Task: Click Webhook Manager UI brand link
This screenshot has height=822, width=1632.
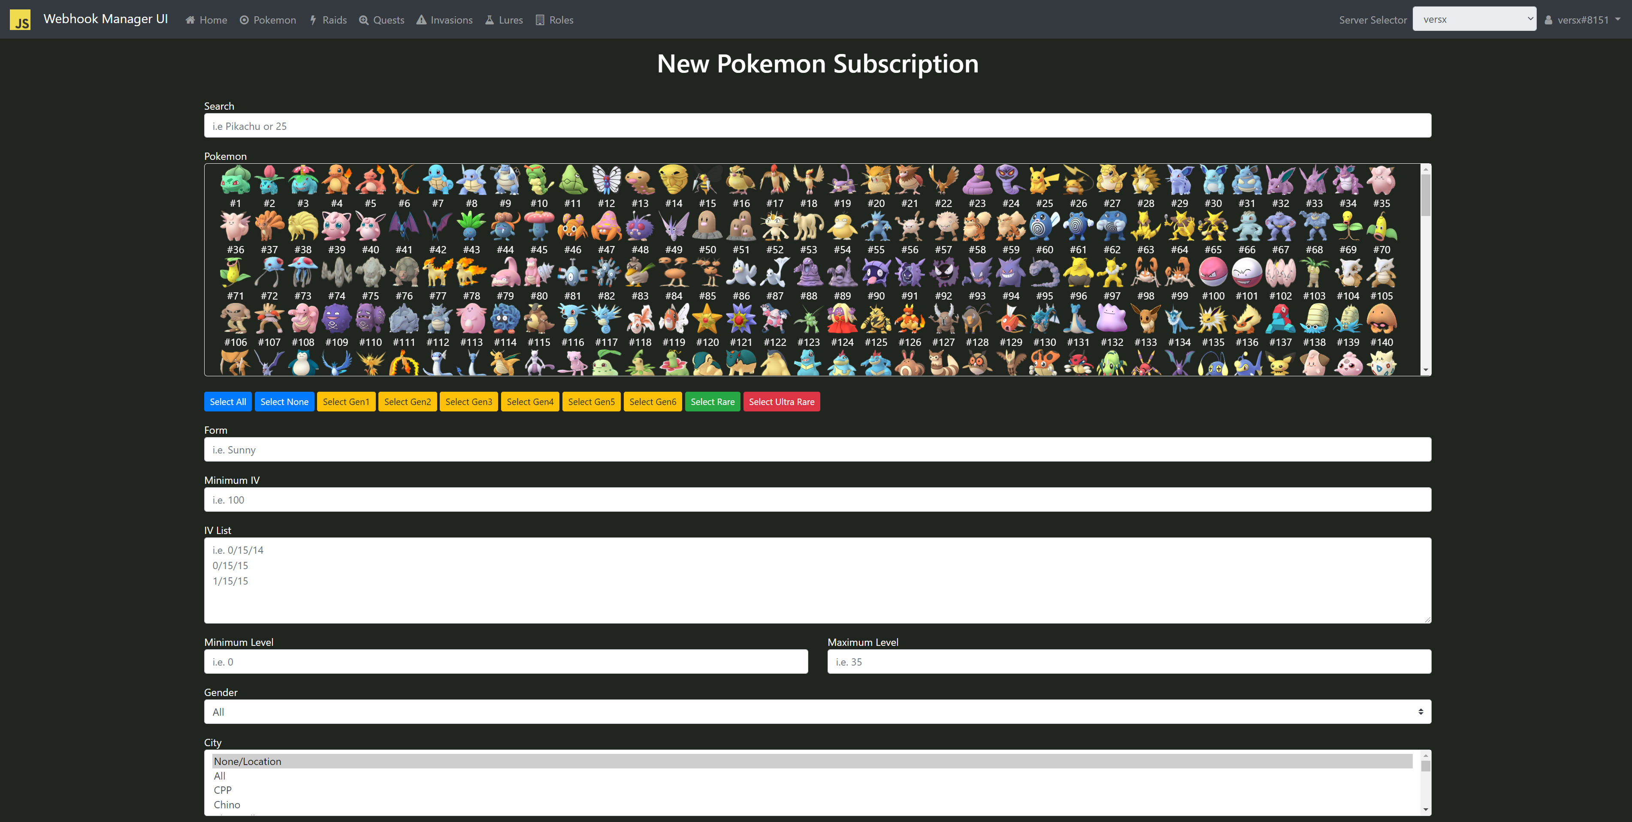Action: pyautogui.click(x=106, y=19)
